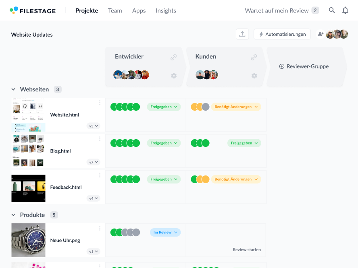The image size is (358, 268).
Task: Open Entwickler group settings gear
Action: pos(174,76)
